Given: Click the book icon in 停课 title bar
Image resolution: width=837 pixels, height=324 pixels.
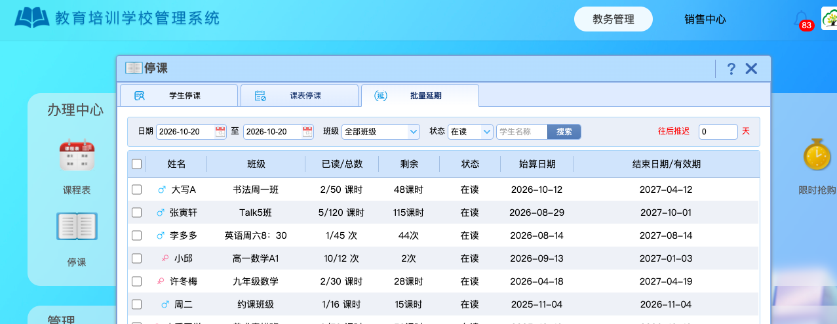Looking at the screenshot, I should click(x=134, y=68).
